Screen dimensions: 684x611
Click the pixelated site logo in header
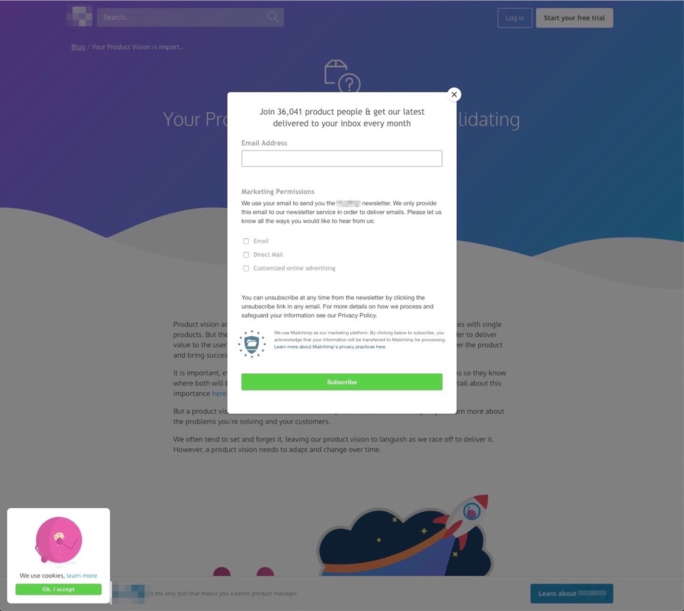point(79,16)
